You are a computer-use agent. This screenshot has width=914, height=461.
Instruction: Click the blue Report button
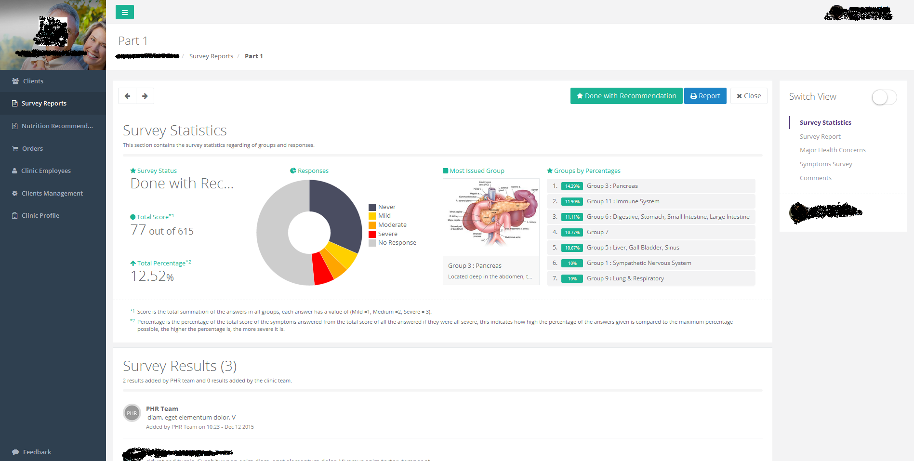[705, 96]
